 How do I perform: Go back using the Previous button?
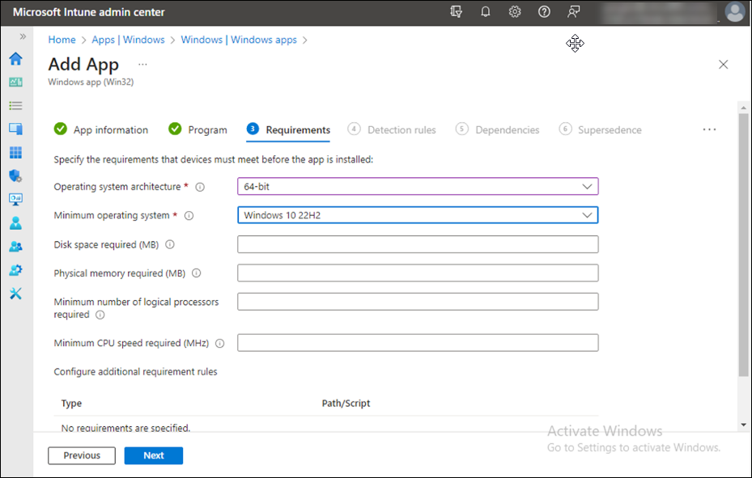pos(81,455)
